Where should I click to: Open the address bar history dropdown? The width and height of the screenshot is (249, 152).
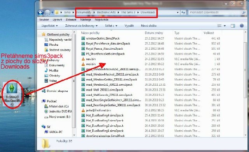point(178,12)
